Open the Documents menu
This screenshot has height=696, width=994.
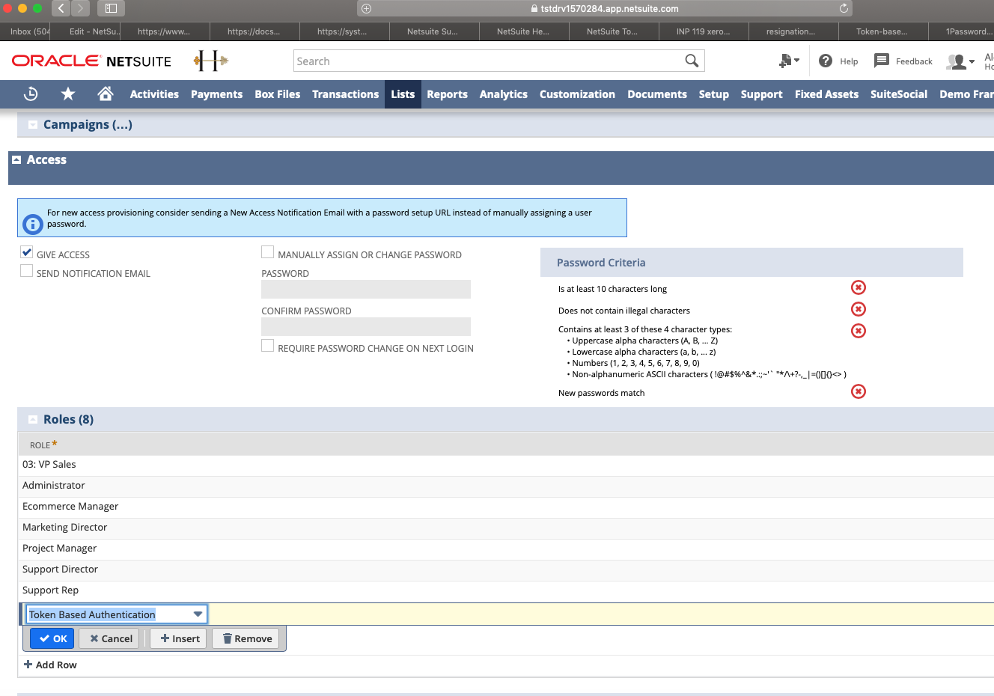click(656, 94)
